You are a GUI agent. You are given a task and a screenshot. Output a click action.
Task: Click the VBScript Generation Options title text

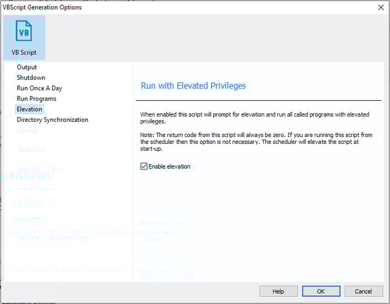(42, 7)
